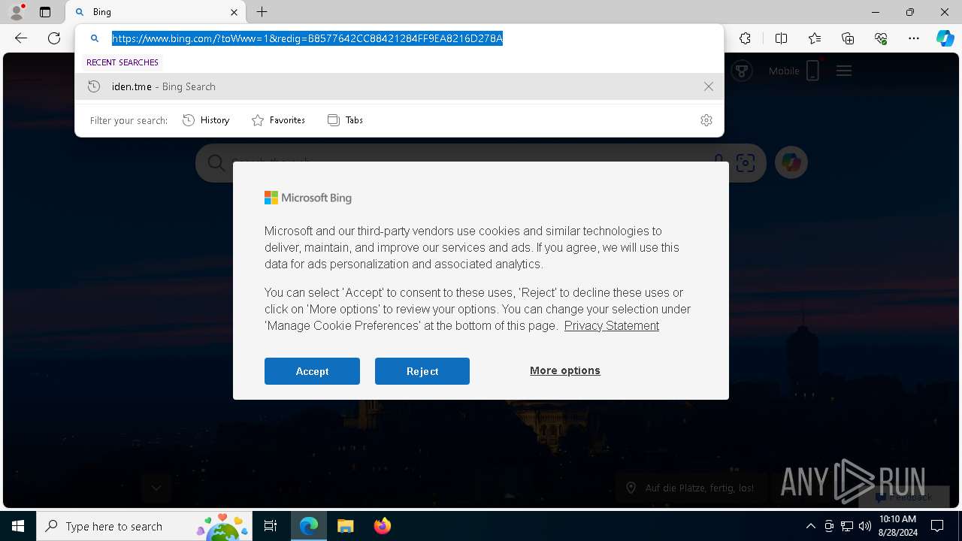The width and height of the screenshot is (962, 541).
Task: Filter search by Tabs
Action: (x=345, y=120)
